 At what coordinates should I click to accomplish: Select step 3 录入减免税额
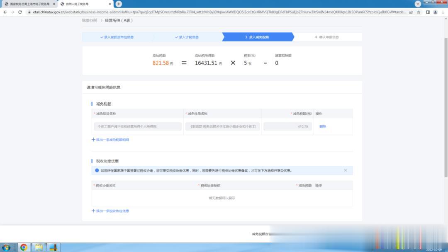click(x=257, y=37)
